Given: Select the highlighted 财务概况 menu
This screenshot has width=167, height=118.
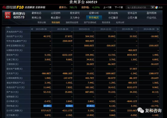Looking at the screenshot, I should point(94,18).
